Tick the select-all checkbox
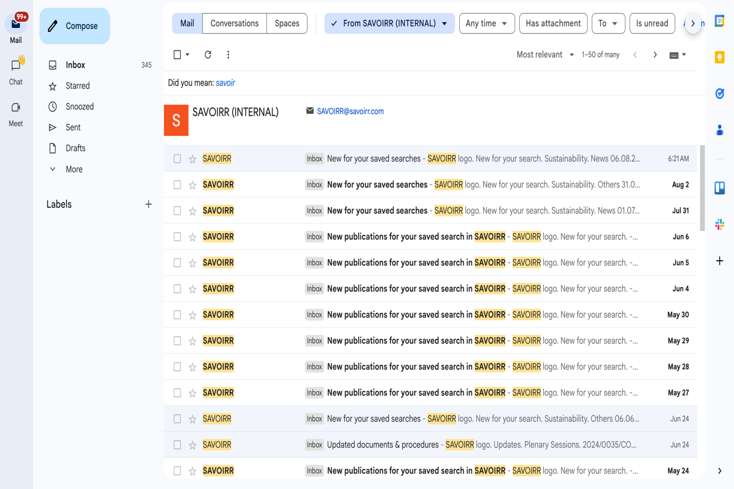Screen dimensions: 734x489 pyautogui.click(x=177, y=55)
